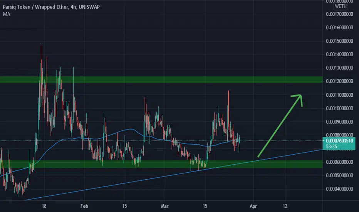This screenshot has height=212, width=359.
Task: Click the 0.0011000000 price axis label
Action: pos(339,95)
